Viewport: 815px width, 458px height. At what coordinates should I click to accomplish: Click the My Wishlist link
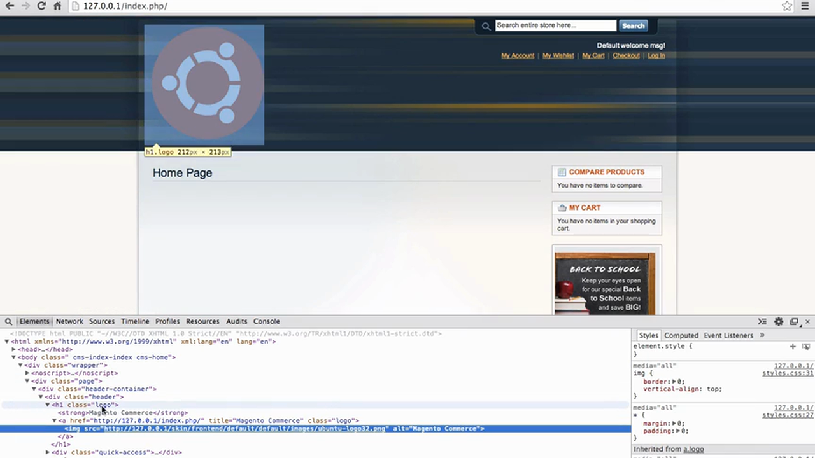558,55
